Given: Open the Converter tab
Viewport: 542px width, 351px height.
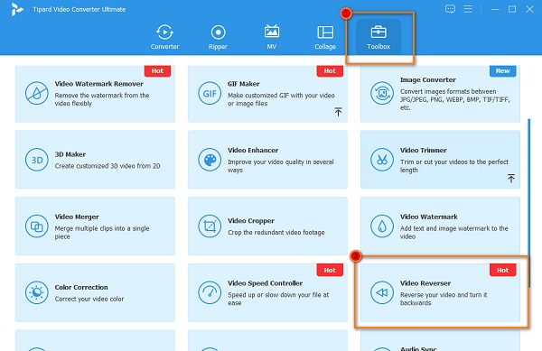Looking at the screenshot, I should click(x=164, y=37).
